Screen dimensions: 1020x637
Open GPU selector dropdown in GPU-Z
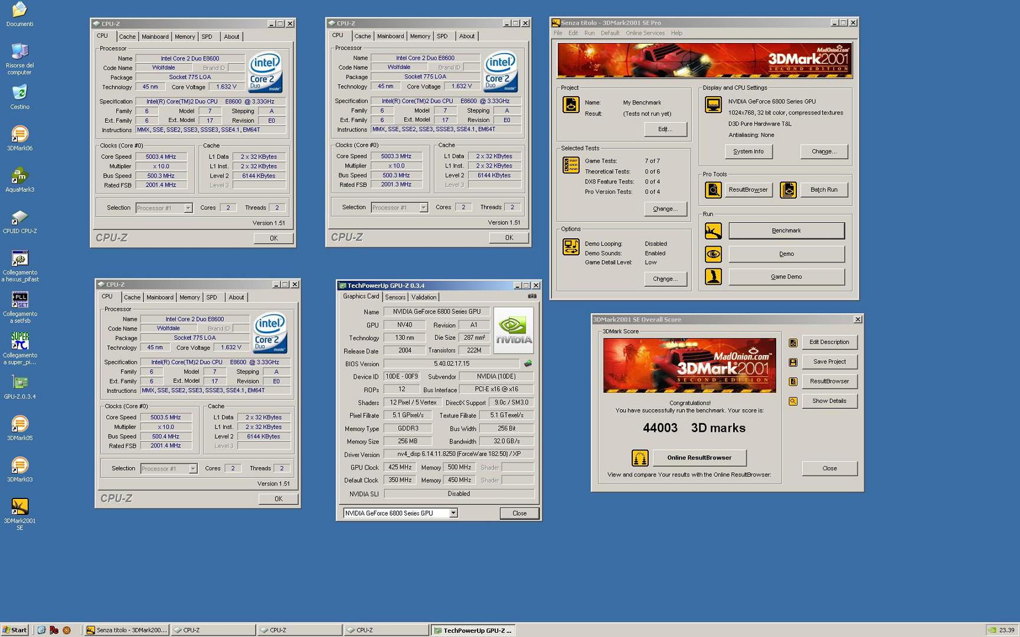tap(453, 513)
